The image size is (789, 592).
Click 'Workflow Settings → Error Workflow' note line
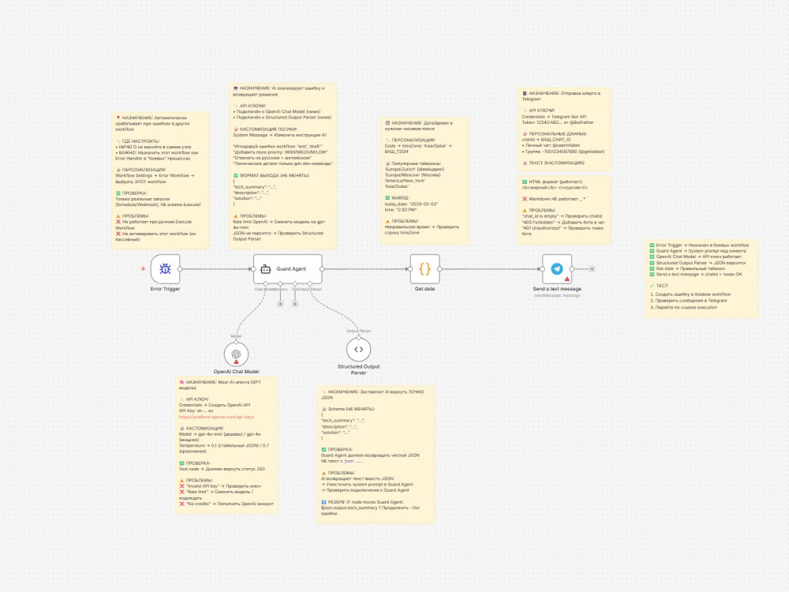pyautogui.click(x=155, y=176)
